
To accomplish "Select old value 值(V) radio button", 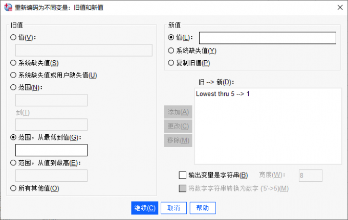I will pyautogui.click(x=13, y=37).
